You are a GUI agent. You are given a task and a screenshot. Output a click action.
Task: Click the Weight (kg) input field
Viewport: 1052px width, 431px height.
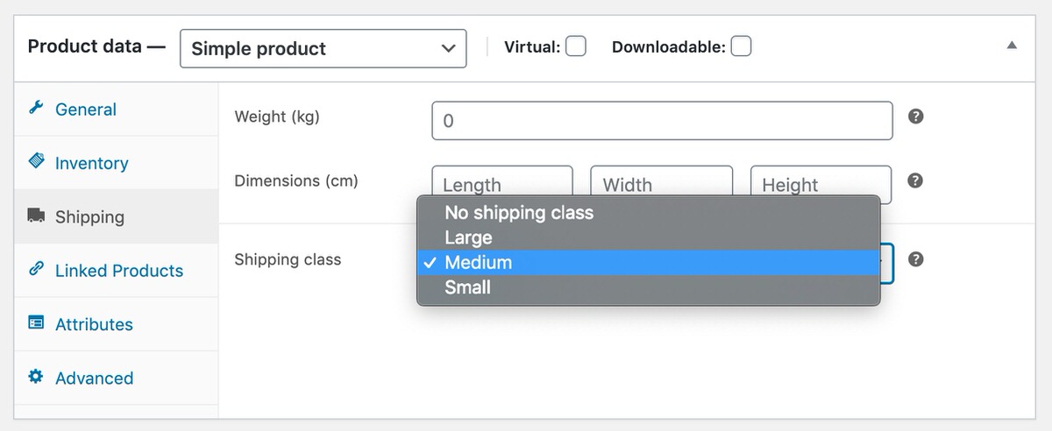[662, 121]
